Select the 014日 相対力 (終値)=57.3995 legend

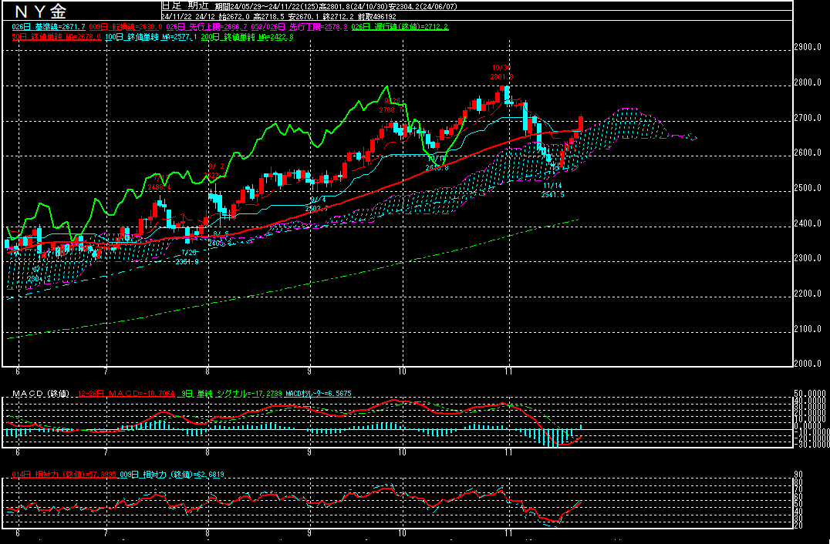tap(64, 475)
